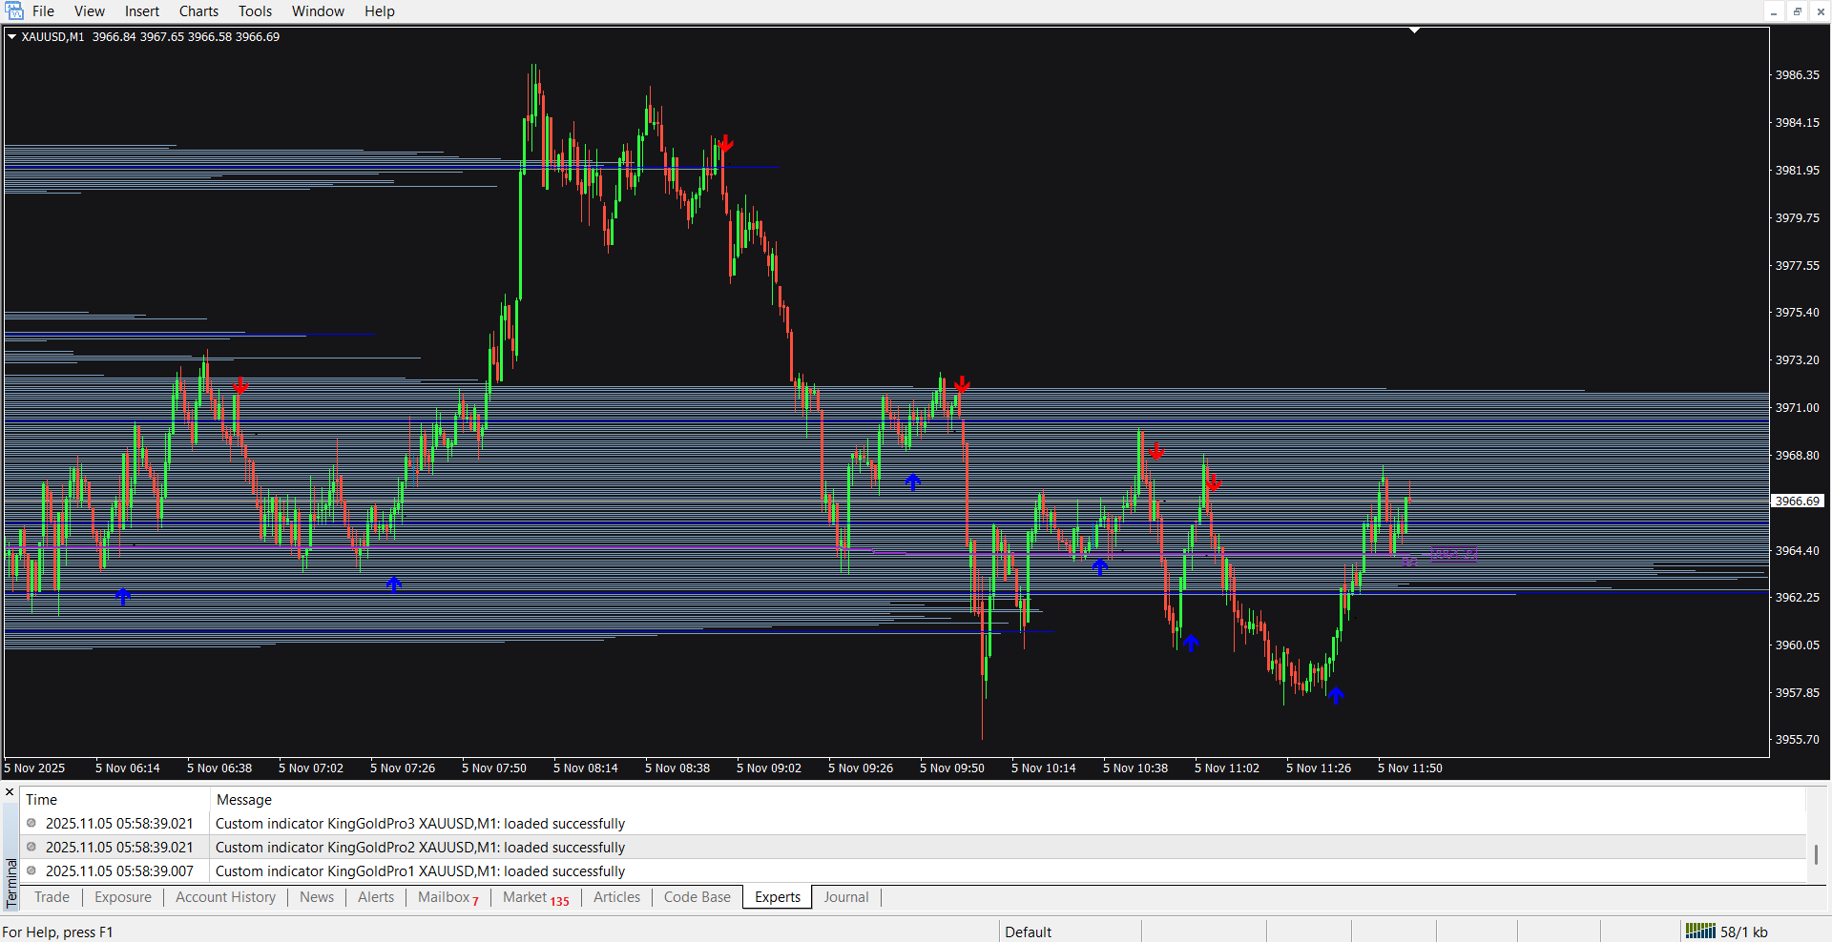Open the Insert menu
The width and height of the screenshot is (1832, 942).
tap(142, 11)
